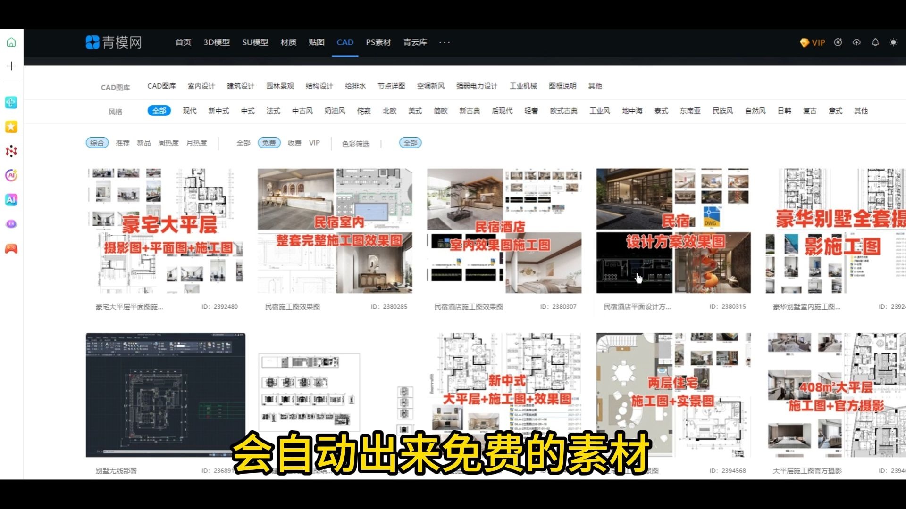Select the 图框说明 category
The width and height of the screenshot is (906, 509).
562,86
